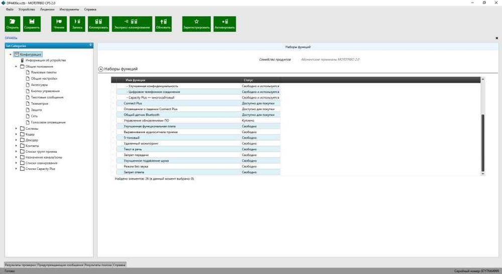Expand the Системы tree node
Image resolution: width=502 pixels, height=274 pixels.
[16, 128]
